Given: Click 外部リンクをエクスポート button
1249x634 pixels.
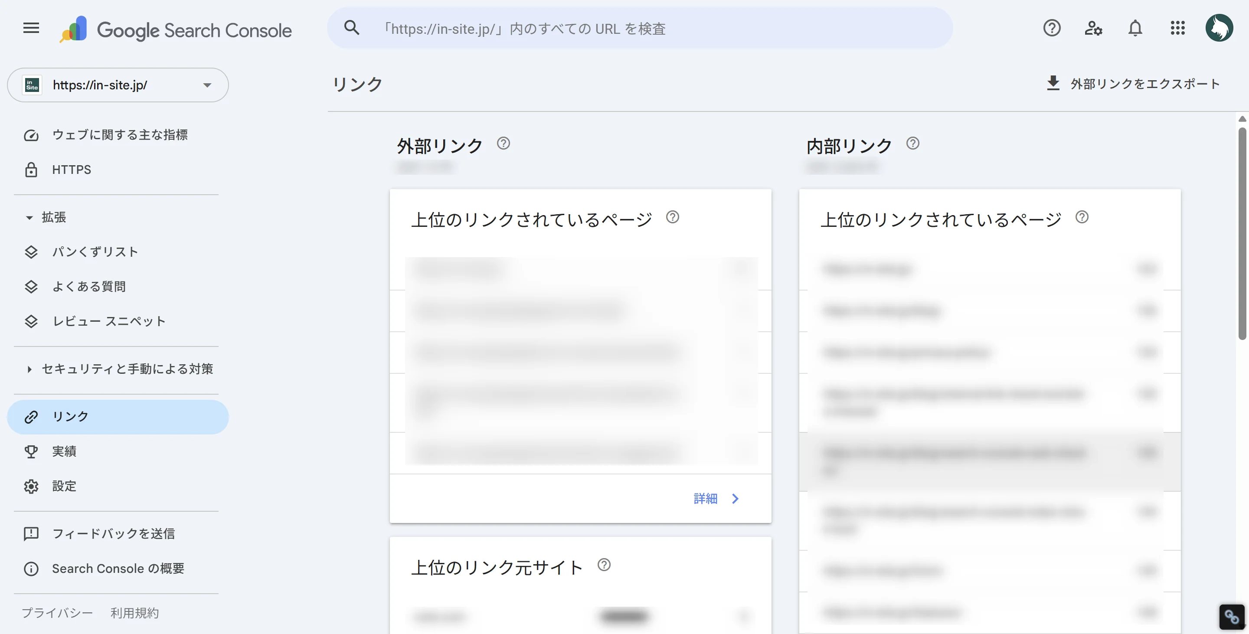Looking at the screenshot, I should tap(1133, 84).
